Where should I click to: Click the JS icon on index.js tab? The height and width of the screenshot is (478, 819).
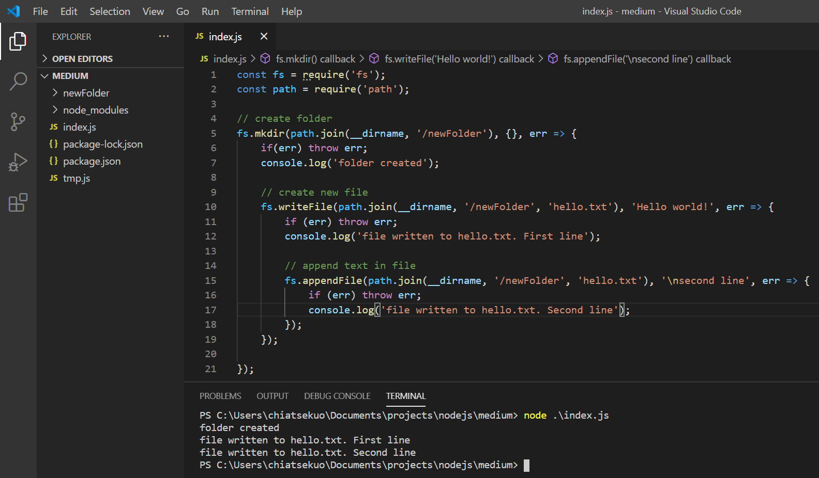point(200,36)
